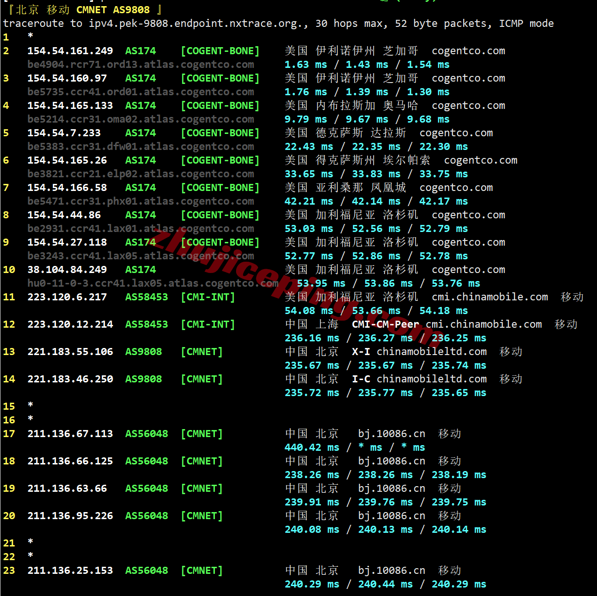Select hop 14 IP address 221.183.46.250
The image size is (597, 596).
click(x=70, y=379)
